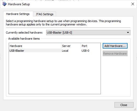Click the Local server cell
The width and height of the screenshot is (137, 111).
click(65, 51)
